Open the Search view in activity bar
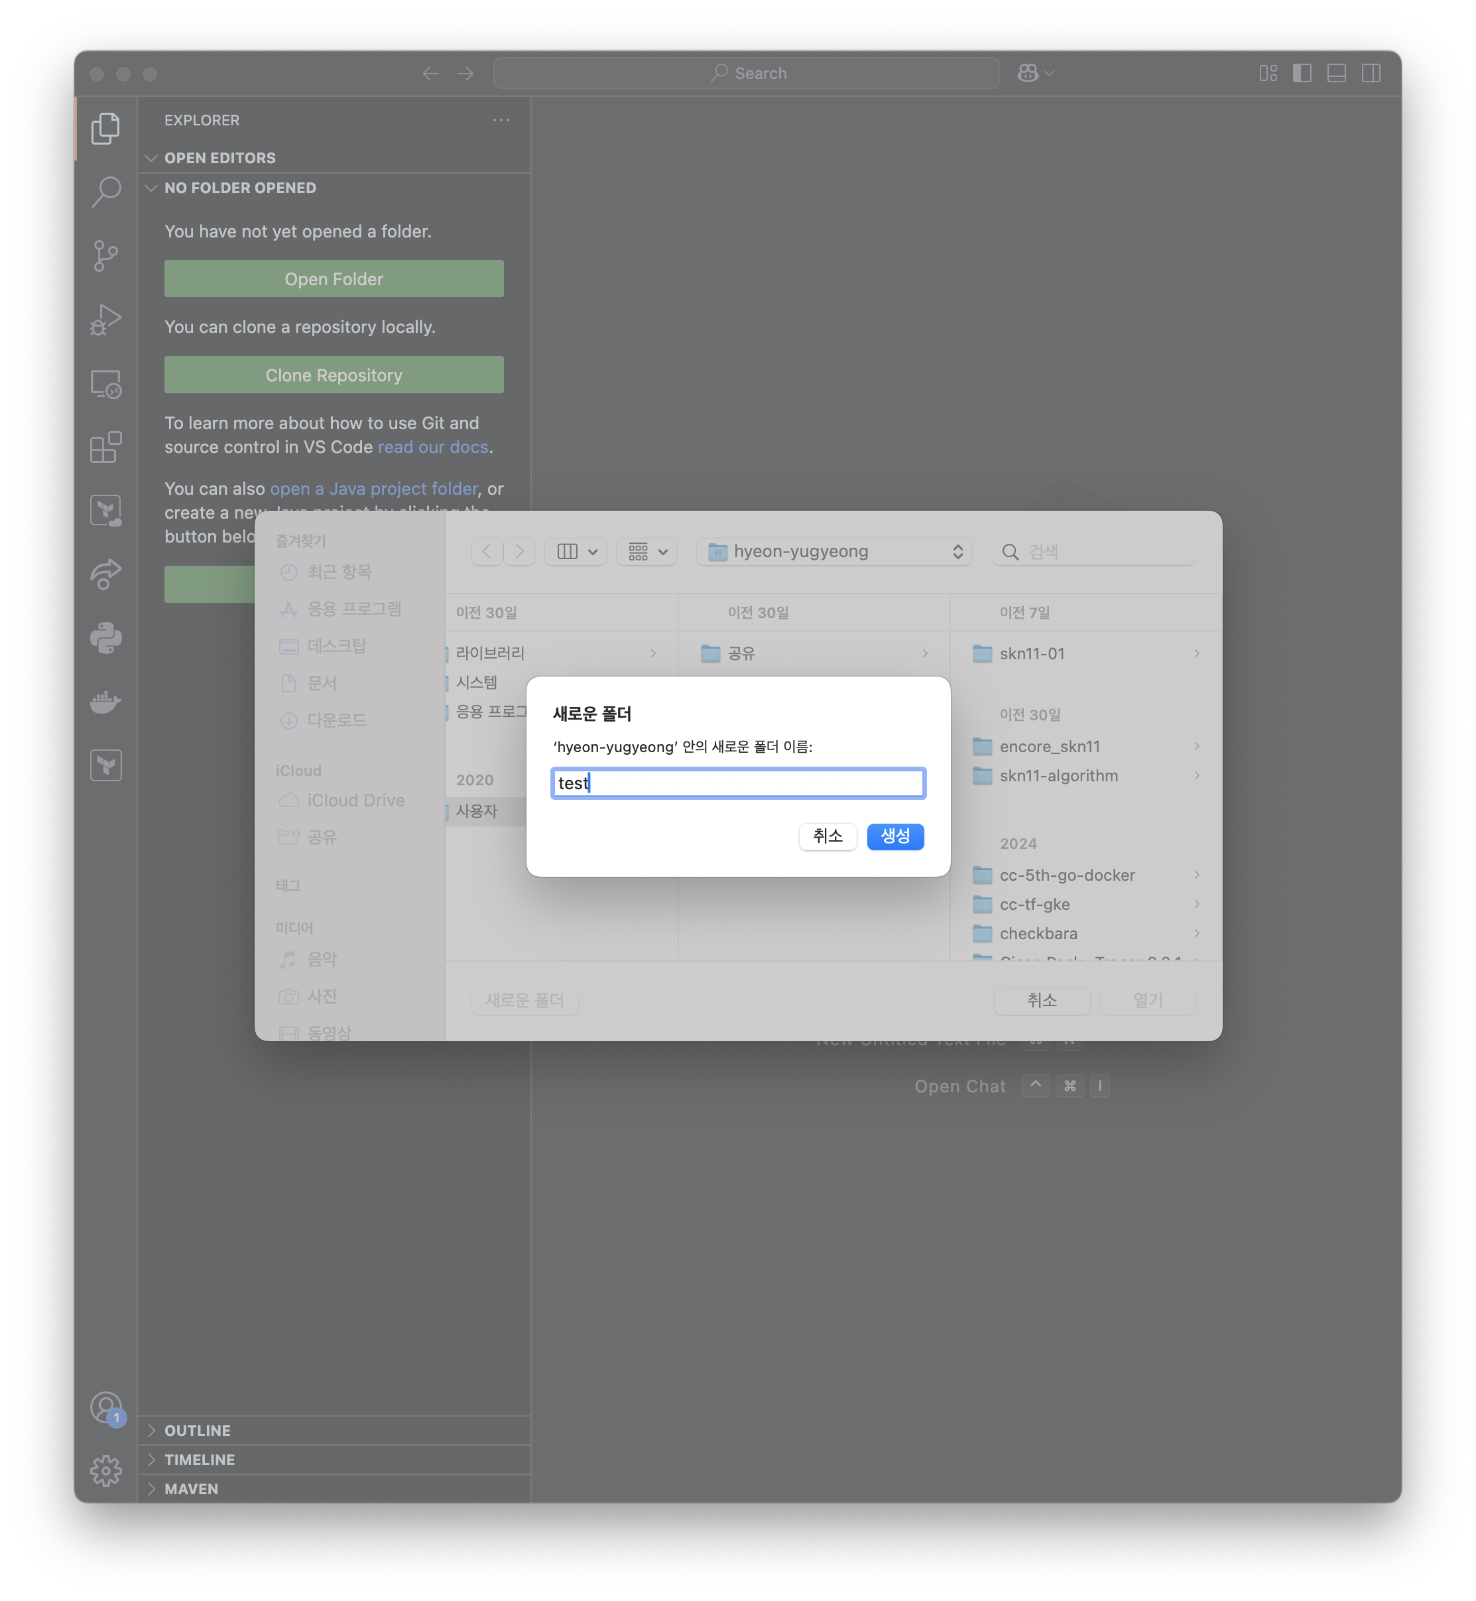The height and width of the screenshot is (1601, 1476). (105, 192)
